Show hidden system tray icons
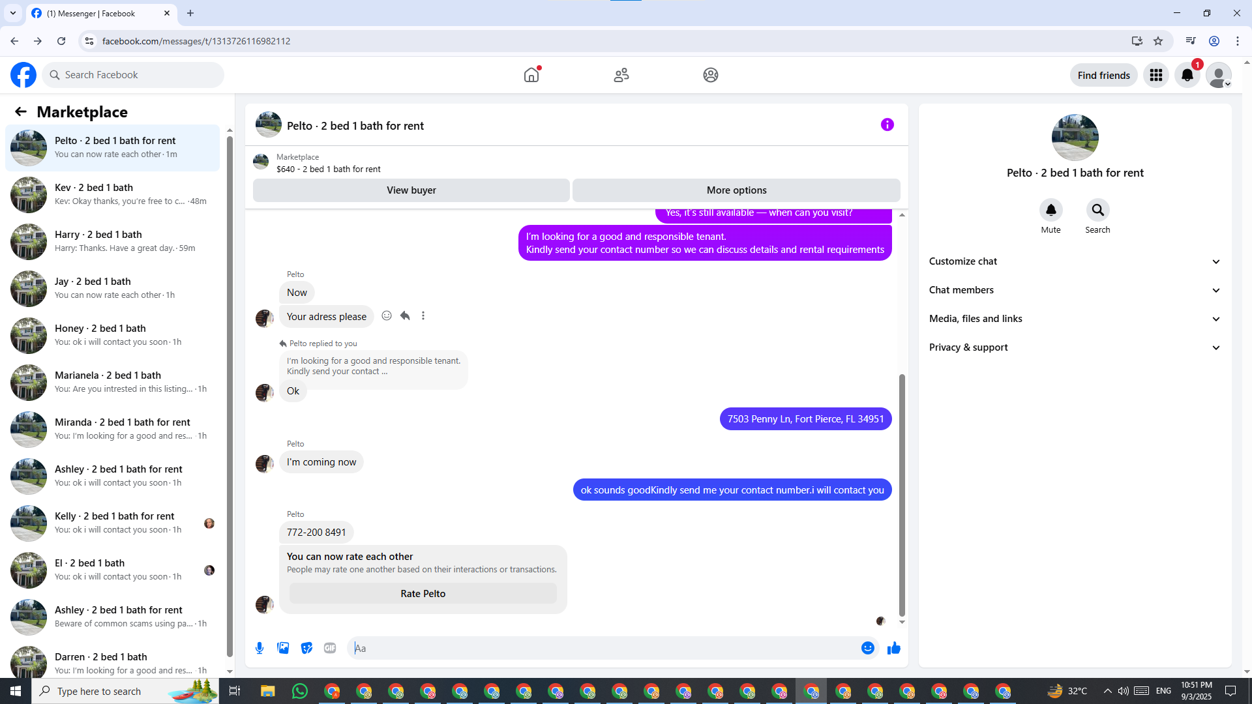 click(x=1107, y=691)
